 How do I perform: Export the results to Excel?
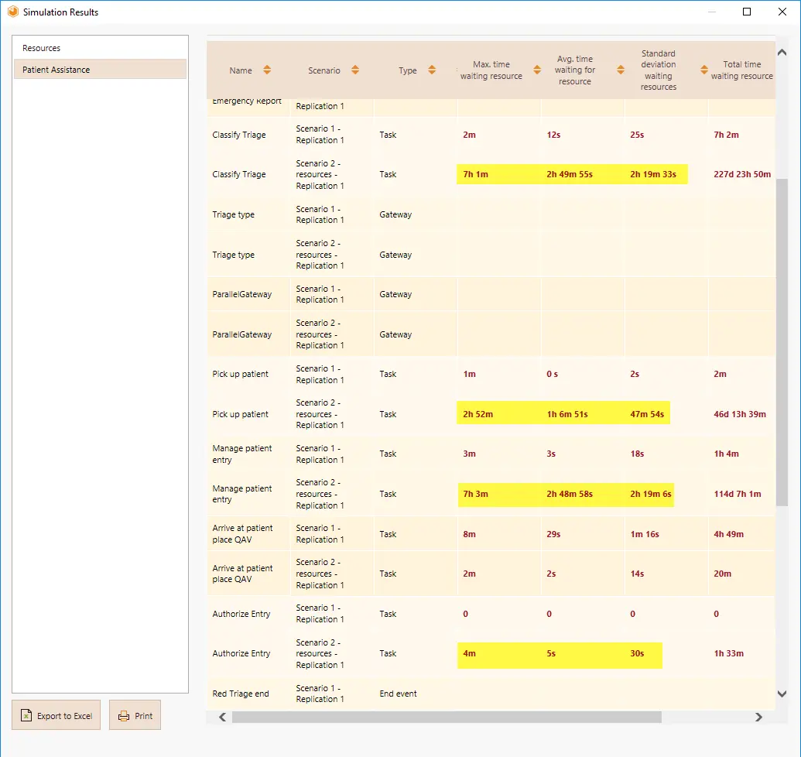click(56, 715)
